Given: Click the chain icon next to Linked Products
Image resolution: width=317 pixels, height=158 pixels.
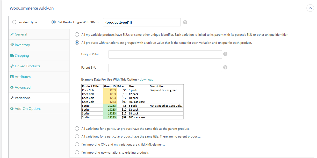Looking at the screenshot, I should [12, 66].
